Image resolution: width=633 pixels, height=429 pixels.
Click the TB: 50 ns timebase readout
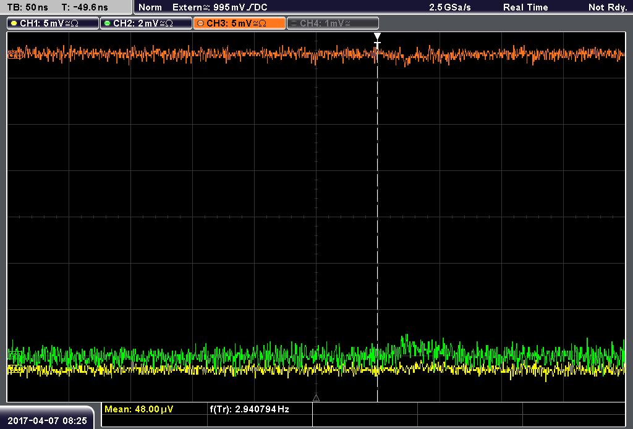tap(27, 7)
